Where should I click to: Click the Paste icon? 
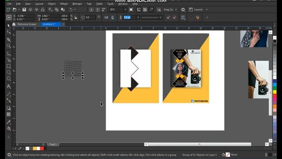tap(63, 10)
